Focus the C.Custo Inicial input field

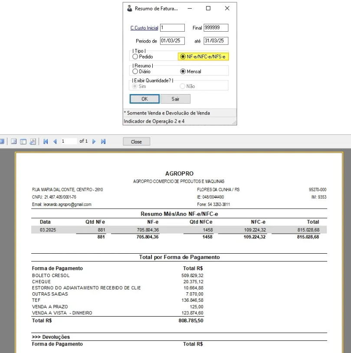172,28
